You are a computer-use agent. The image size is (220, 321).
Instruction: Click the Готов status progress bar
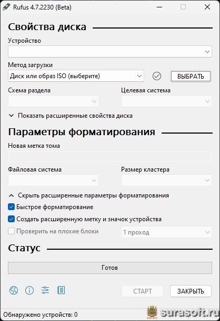tap(110, 268)
